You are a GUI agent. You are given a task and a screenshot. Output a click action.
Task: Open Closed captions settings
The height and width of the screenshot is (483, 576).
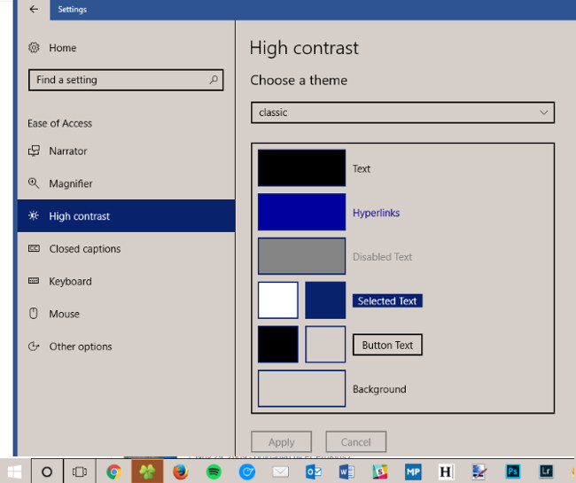[x=84, y=249]
